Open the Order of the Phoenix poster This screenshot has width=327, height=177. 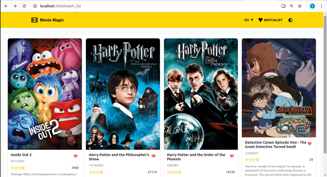click(201, 94)
